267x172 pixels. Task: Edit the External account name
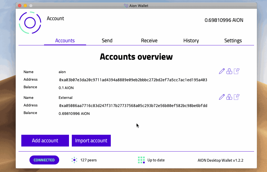click(x=222, y=97)
